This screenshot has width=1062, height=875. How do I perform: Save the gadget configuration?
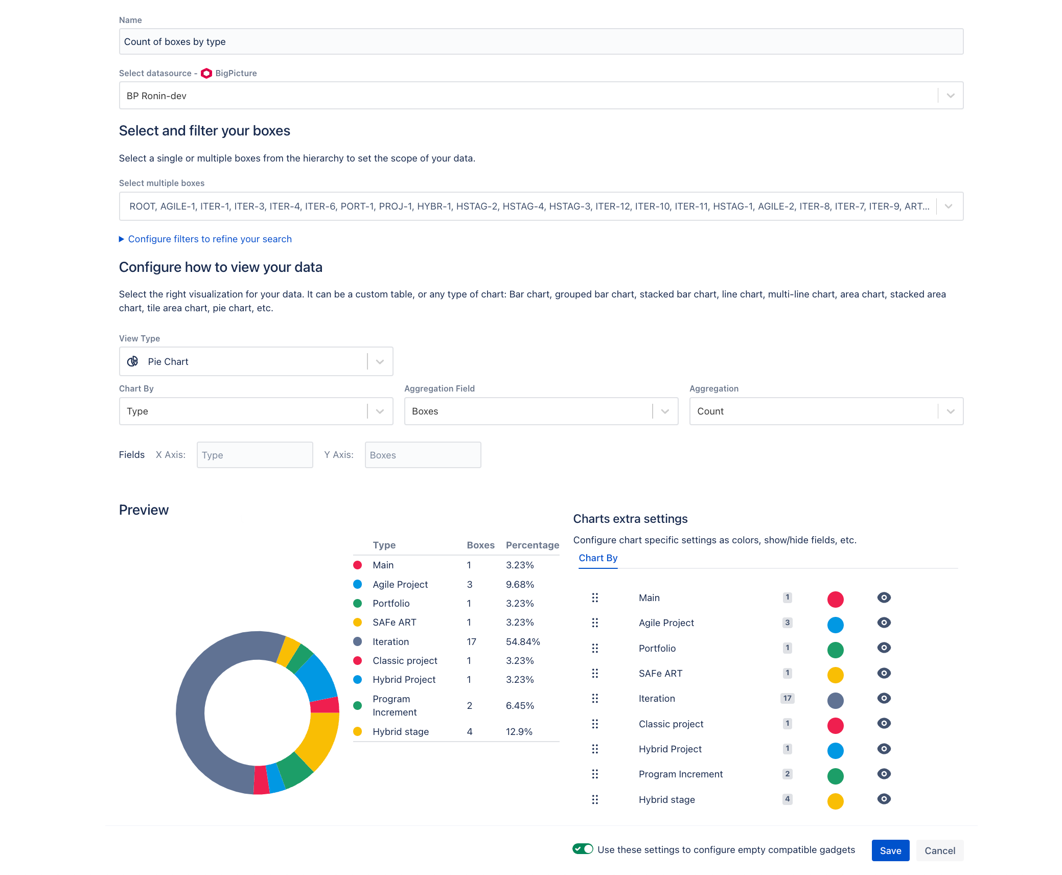(x=890, y=850)
